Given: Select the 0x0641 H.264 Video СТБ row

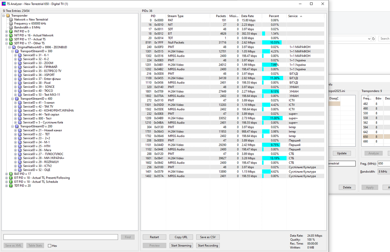Looking at the screenshot, I should click(233, 158).
